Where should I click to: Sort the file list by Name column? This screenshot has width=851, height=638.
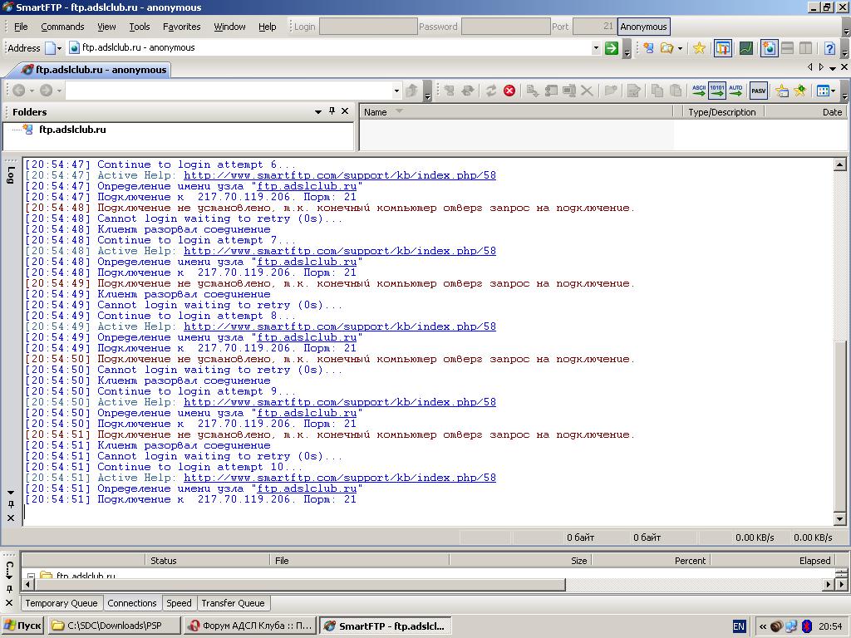[515, 112]
